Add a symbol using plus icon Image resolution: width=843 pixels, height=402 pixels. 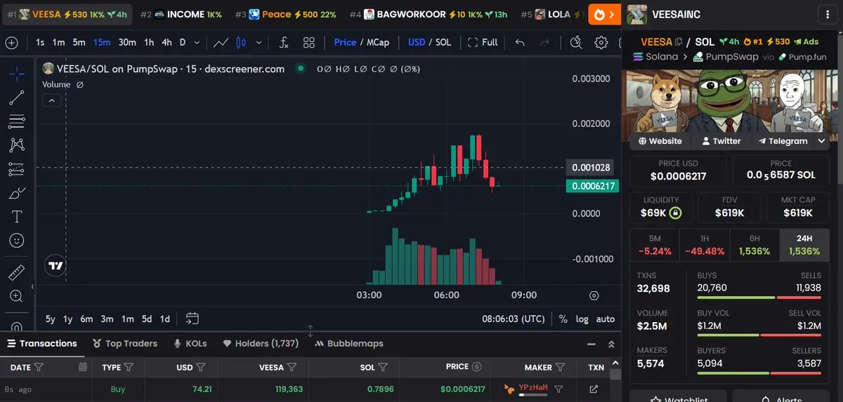coord(12,43)
